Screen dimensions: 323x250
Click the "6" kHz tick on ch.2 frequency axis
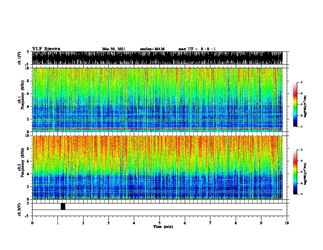tap(29, 161)
